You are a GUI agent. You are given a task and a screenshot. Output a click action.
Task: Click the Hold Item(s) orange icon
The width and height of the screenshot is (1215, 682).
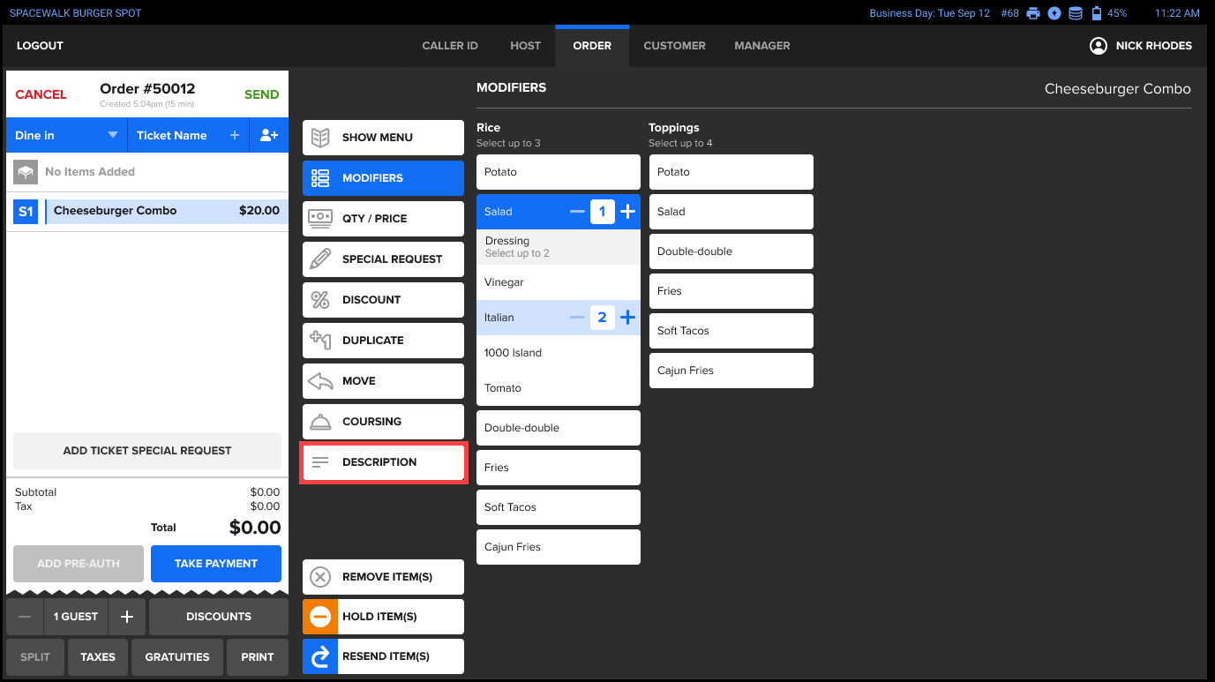(x=320, y=617)
